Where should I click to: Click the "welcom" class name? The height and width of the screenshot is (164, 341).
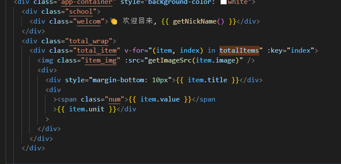(89, 21)
